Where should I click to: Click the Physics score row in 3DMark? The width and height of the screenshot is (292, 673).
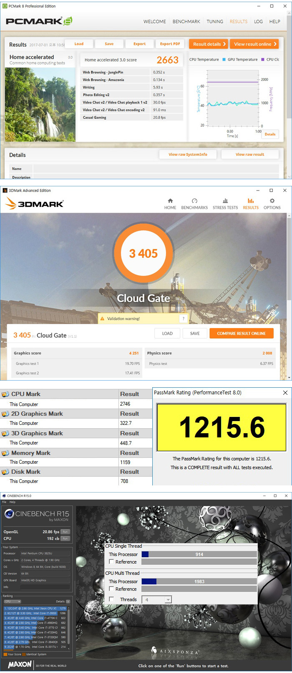coord(210,353)
